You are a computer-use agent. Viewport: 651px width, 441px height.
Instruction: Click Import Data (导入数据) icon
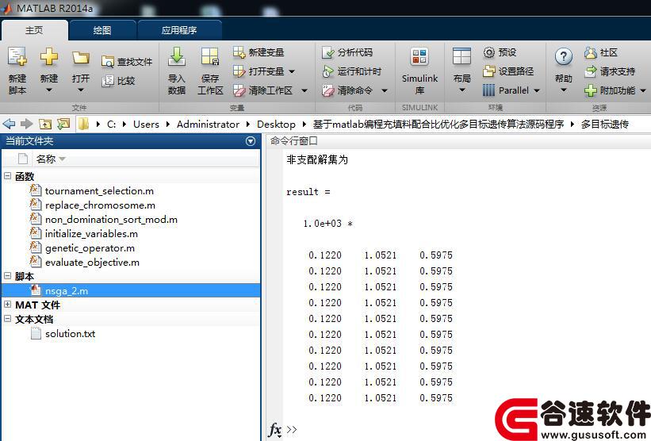coord(177,57)
